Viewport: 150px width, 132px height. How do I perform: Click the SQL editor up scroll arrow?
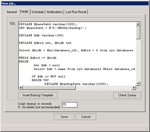pos(138,24)
